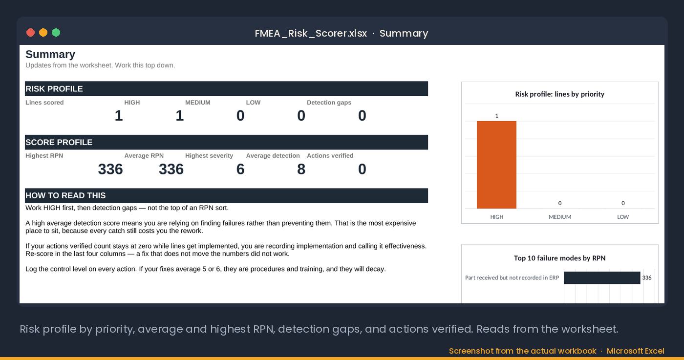Select the 'Summary' heading cell
Image resolution: width=684 pixels, height=360 pixels.
pos(50,54)
